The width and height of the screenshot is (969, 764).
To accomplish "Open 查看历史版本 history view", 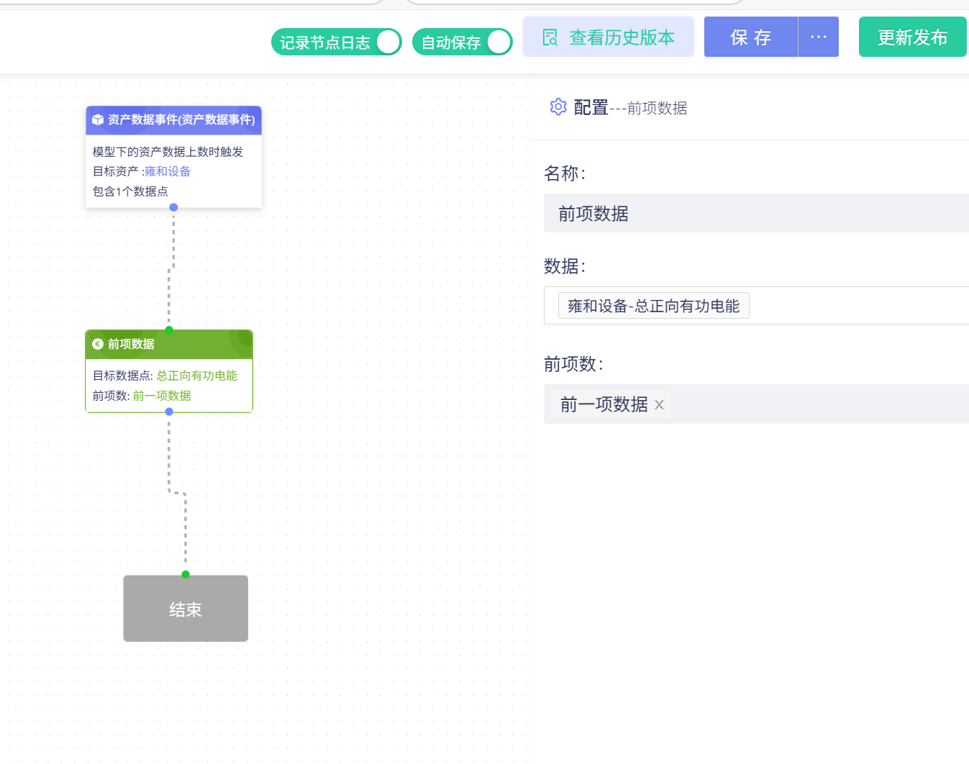I will pyautogui.click(x=609, y=37).
